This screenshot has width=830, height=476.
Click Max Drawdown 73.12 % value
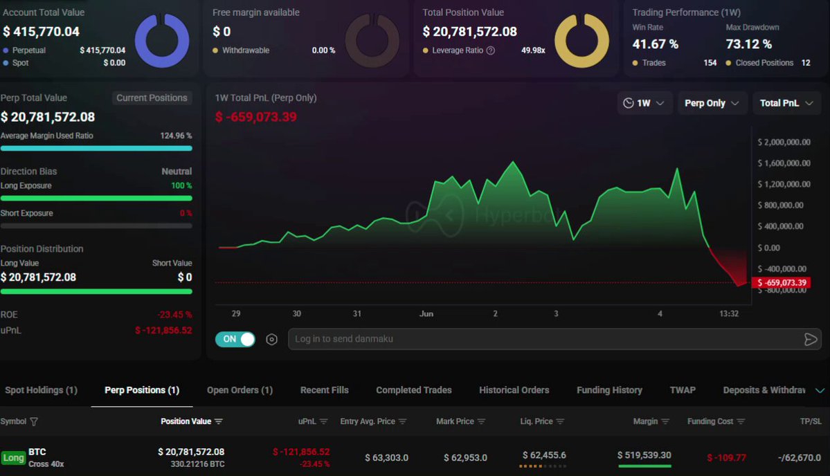pos(748,44)
